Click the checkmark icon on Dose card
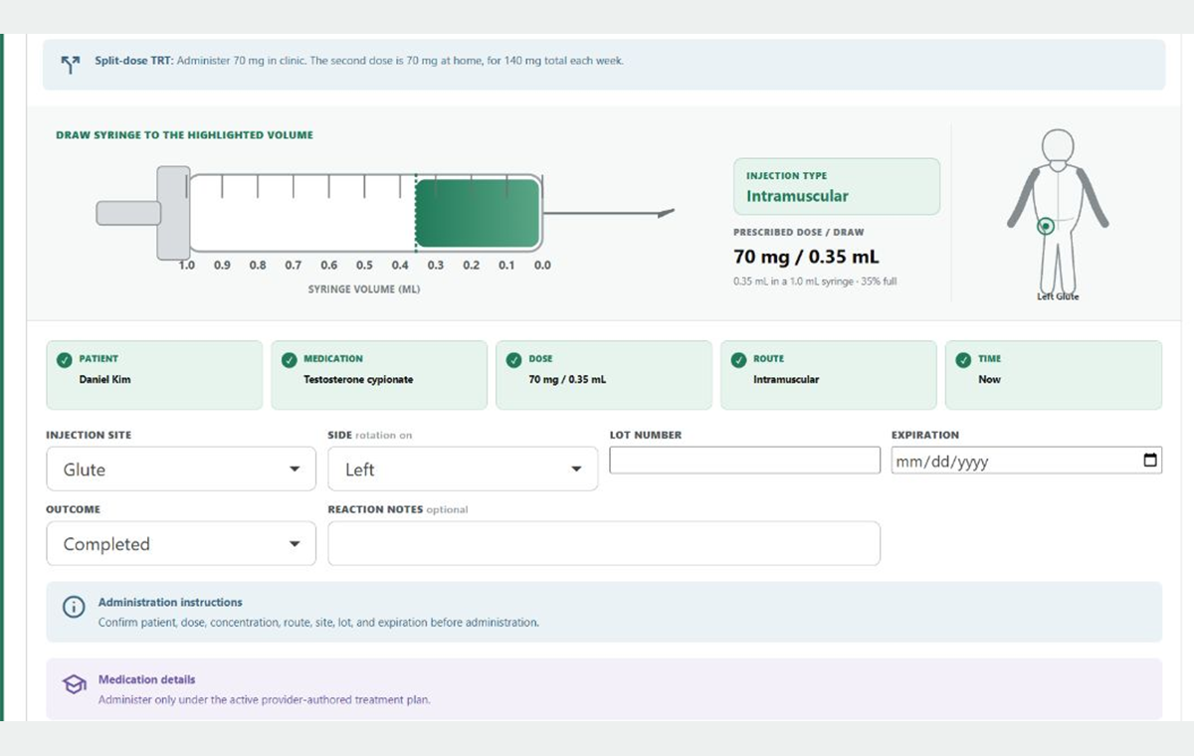 513,360
